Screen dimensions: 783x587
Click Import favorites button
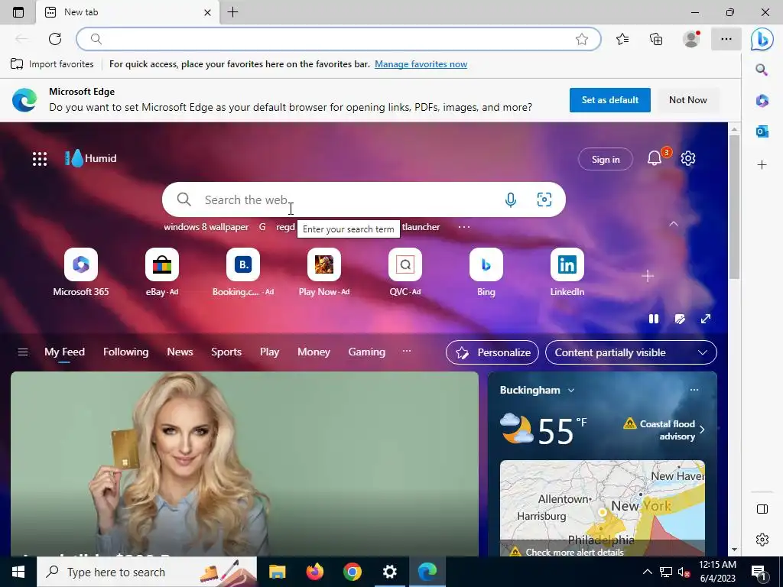(52, 64)
